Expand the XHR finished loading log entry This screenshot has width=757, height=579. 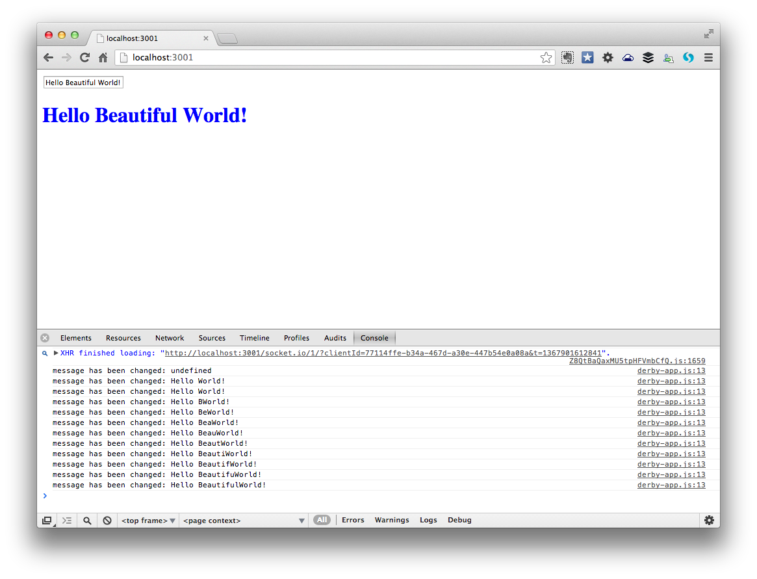[55, 353]
